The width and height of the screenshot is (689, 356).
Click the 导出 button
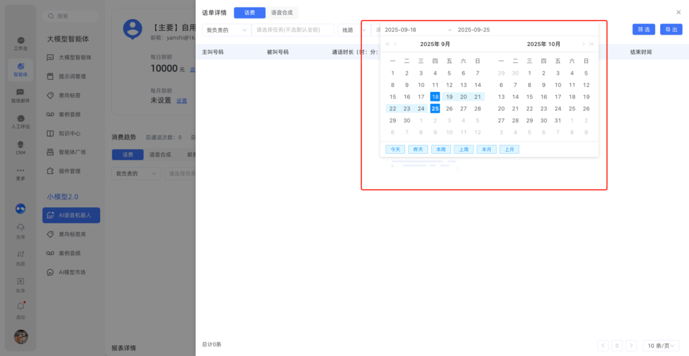pos(670,29)
